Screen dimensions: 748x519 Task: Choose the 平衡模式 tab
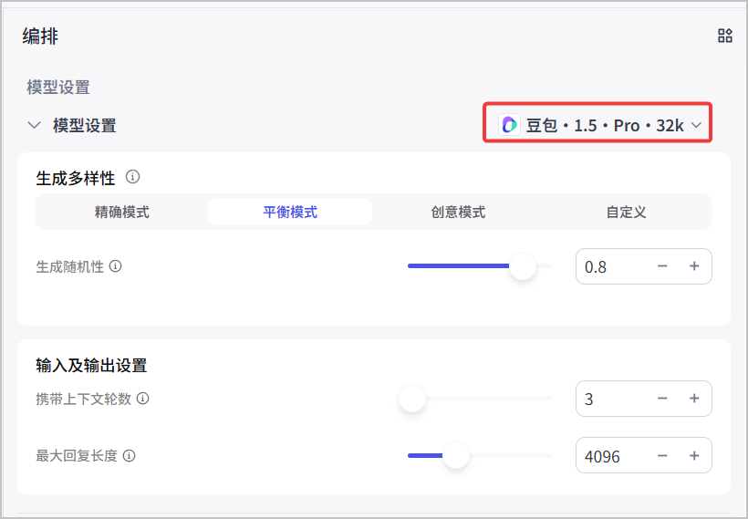coord(290,212)
